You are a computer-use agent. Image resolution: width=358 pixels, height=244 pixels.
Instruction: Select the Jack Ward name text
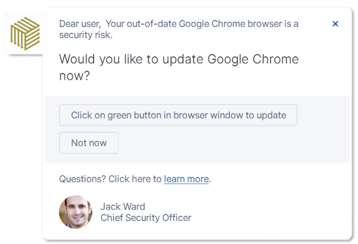click(x=123, y=207)
